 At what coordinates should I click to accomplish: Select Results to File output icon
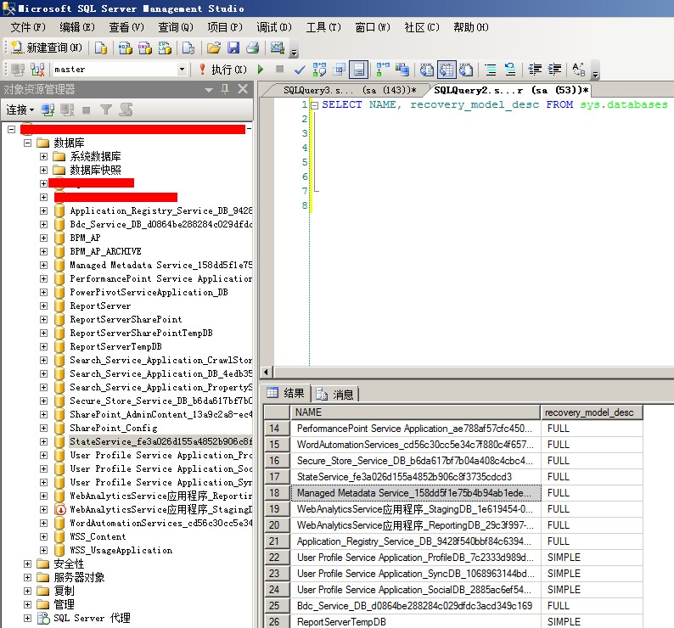tap(466, 70)
